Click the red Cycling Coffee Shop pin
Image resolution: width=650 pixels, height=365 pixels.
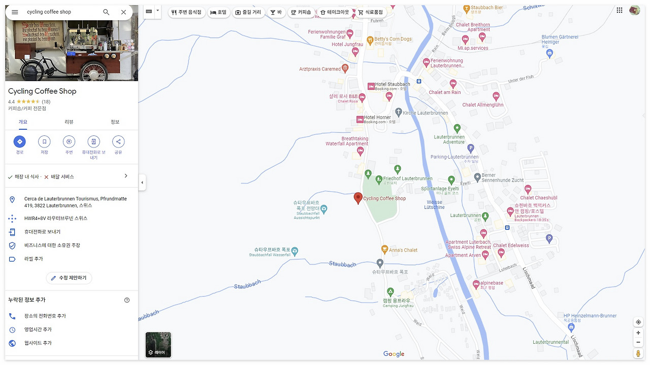point(358,198)
